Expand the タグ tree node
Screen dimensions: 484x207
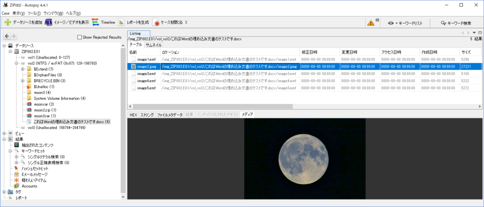(x=4, y=192)
